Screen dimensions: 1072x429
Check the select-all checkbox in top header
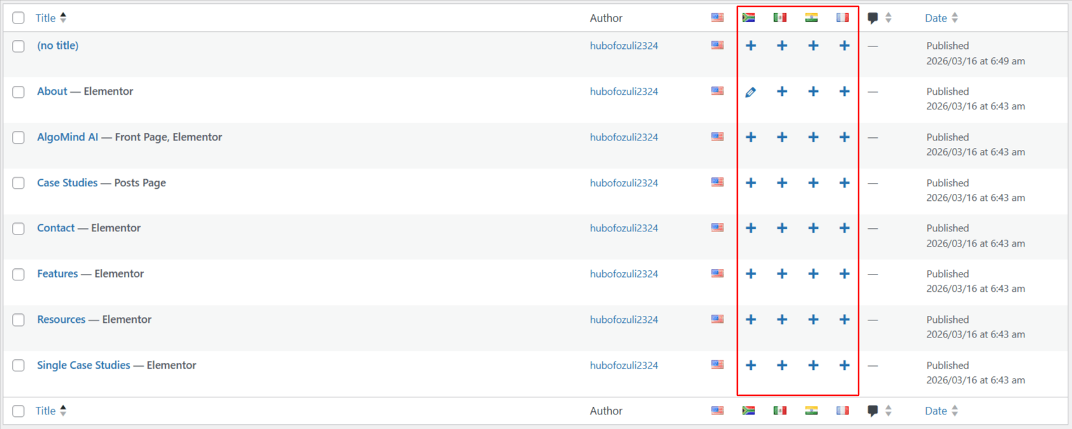(18, 18)
